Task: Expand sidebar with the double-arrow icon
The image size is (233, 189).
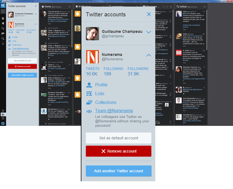Action: click(3, 110)
